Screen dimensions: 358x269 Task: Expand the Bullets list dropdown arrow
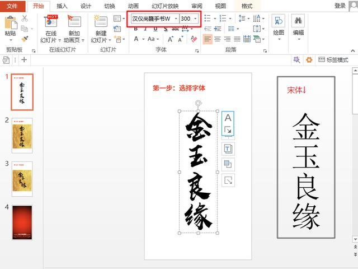click(x=215, y=18)
